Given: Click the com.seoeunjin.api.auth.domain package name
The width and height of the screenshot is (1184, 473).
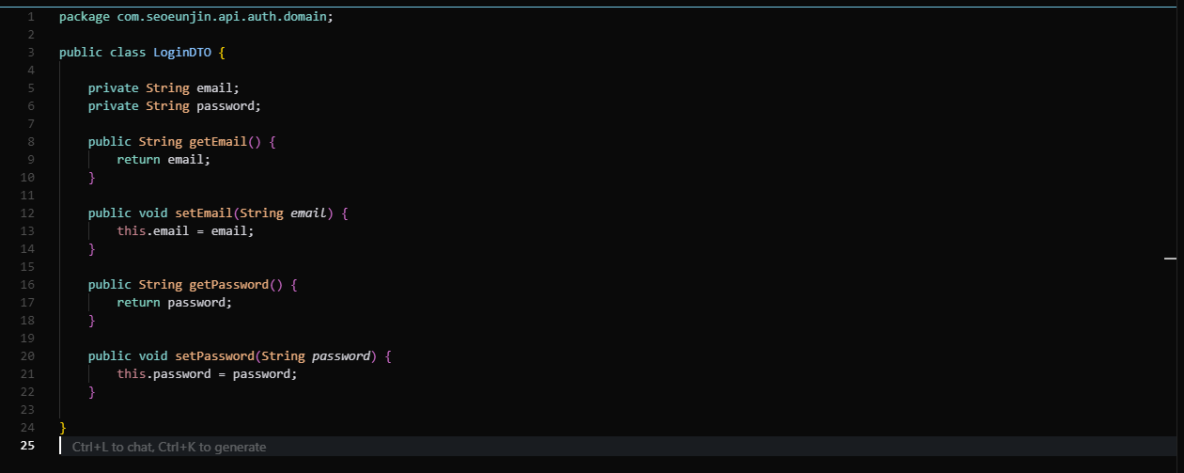Looking at the screenshot, I should (225, 17).
